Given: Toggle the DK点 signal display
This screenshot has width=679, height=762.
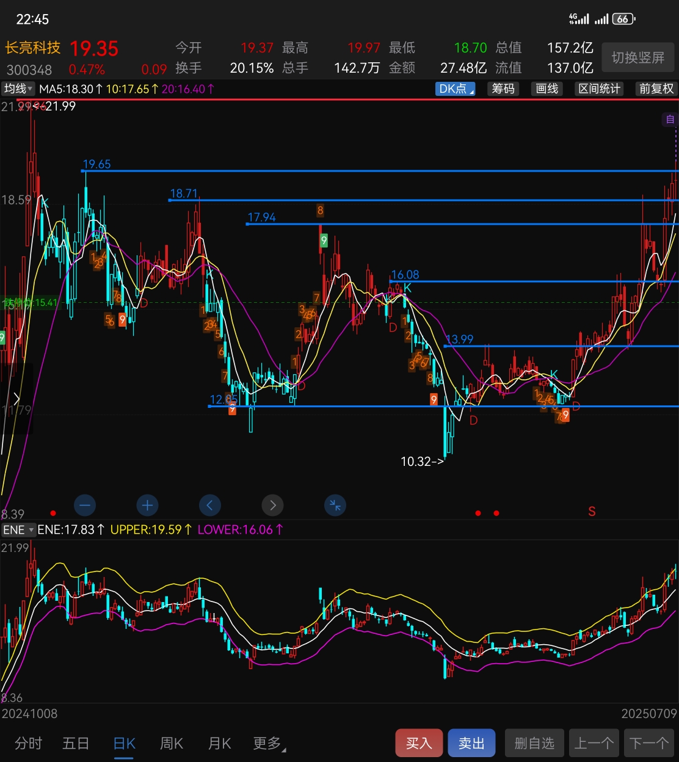Looking at the screenshot, I should coord(456,89).
